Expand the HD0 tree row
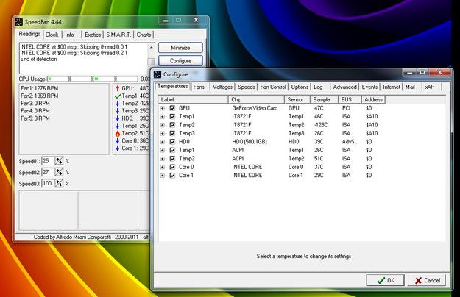Image resolution: width=460 pixels, height=297 pixels. click(x=163, y=142)
